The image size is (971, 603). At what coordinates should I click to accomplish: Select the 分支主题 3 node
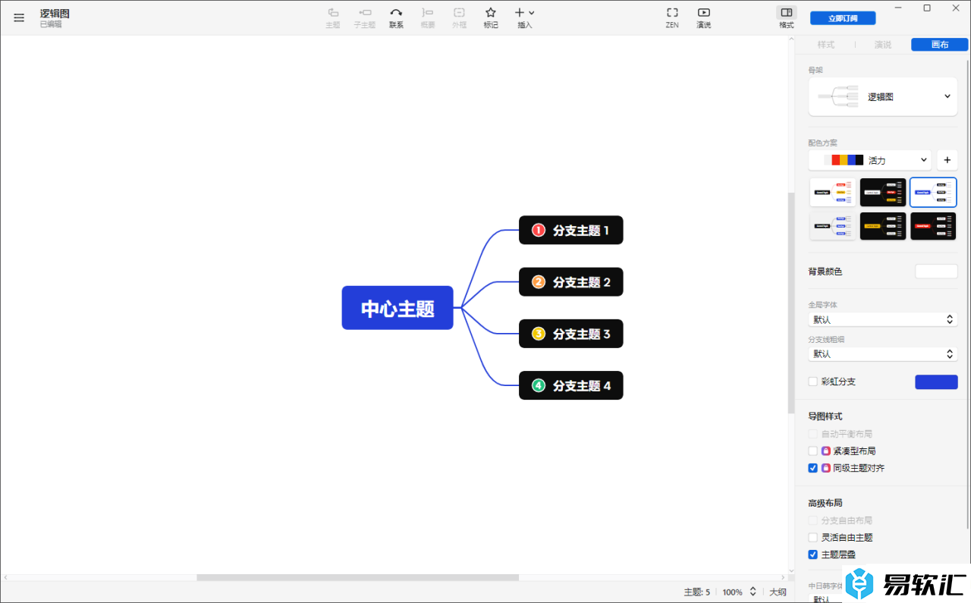point(571,334)
